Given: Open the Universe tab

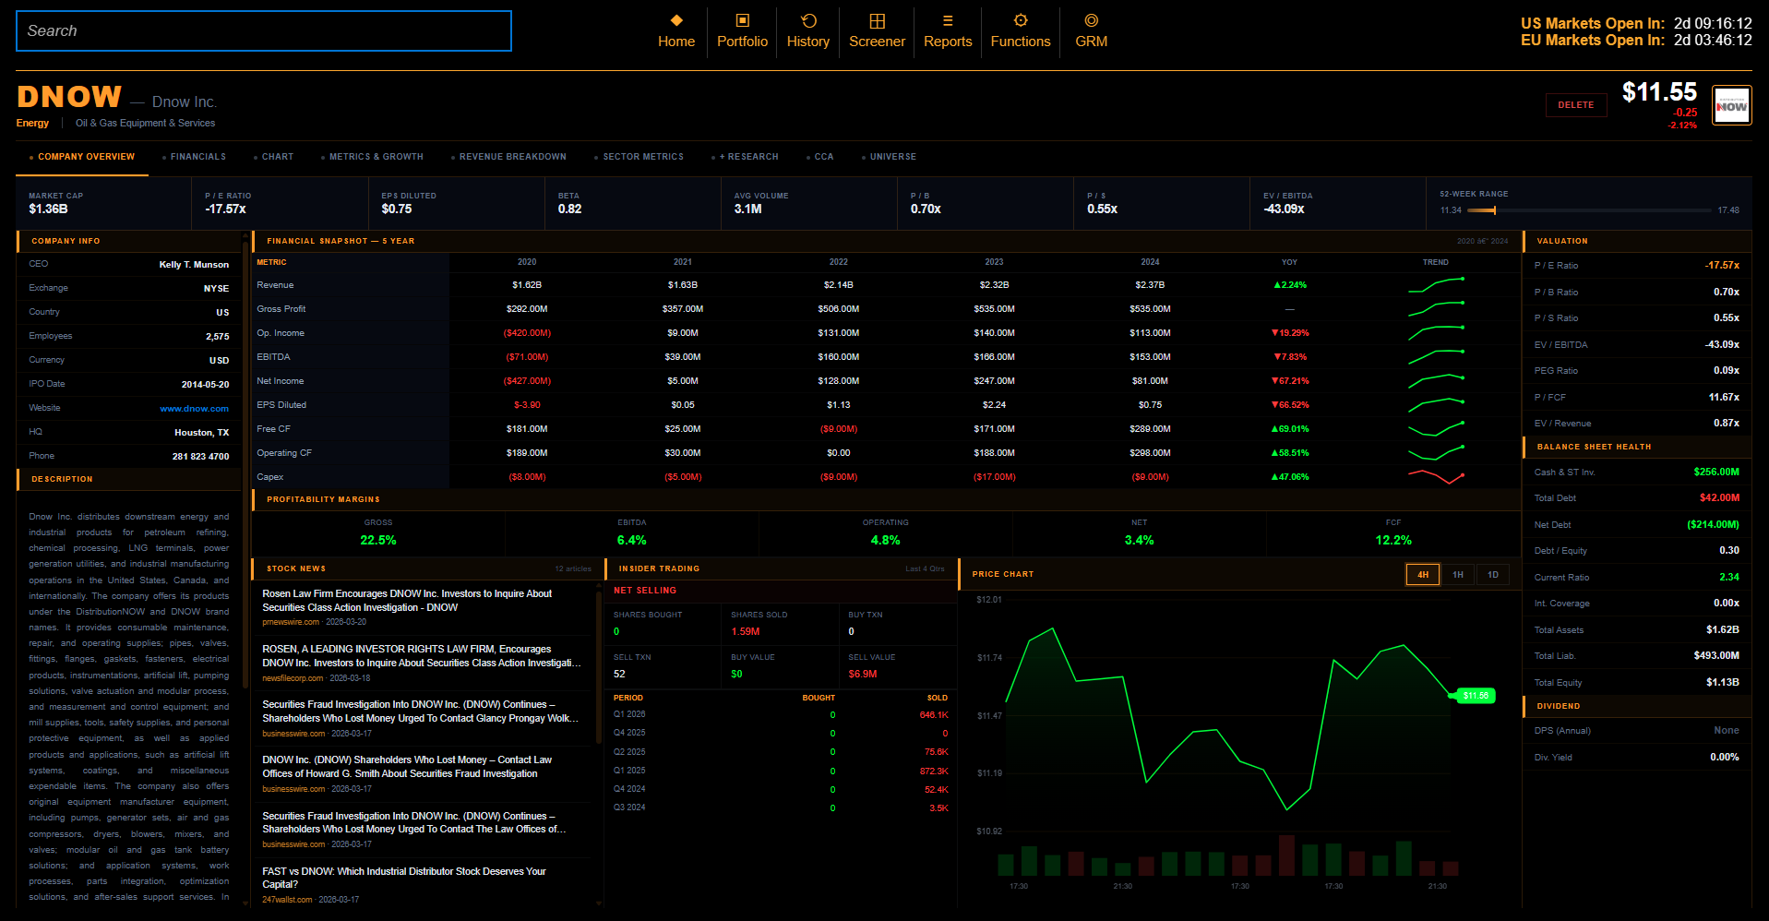Looking at the screenshot, I should (889, 157).
